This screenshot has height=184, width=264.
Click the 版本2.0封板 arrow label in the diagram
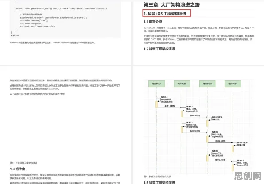195,131
